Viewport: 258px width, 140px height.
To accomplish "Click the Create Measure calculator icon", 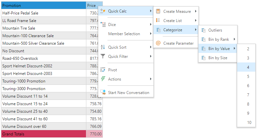I will [158, 12].
